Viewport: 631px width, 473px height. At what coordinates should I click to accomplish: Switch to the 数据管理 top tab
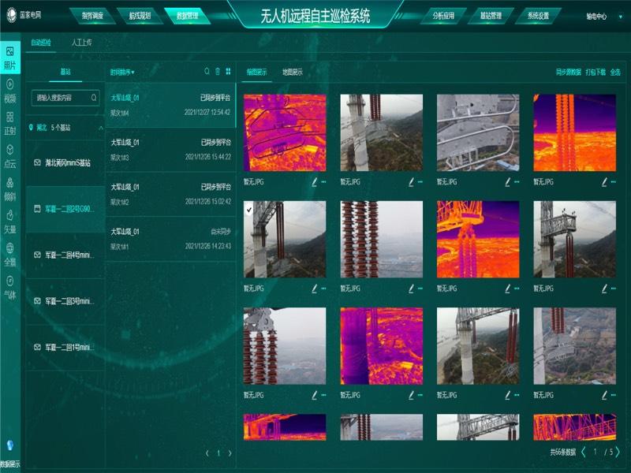click(x=187, y=16)
